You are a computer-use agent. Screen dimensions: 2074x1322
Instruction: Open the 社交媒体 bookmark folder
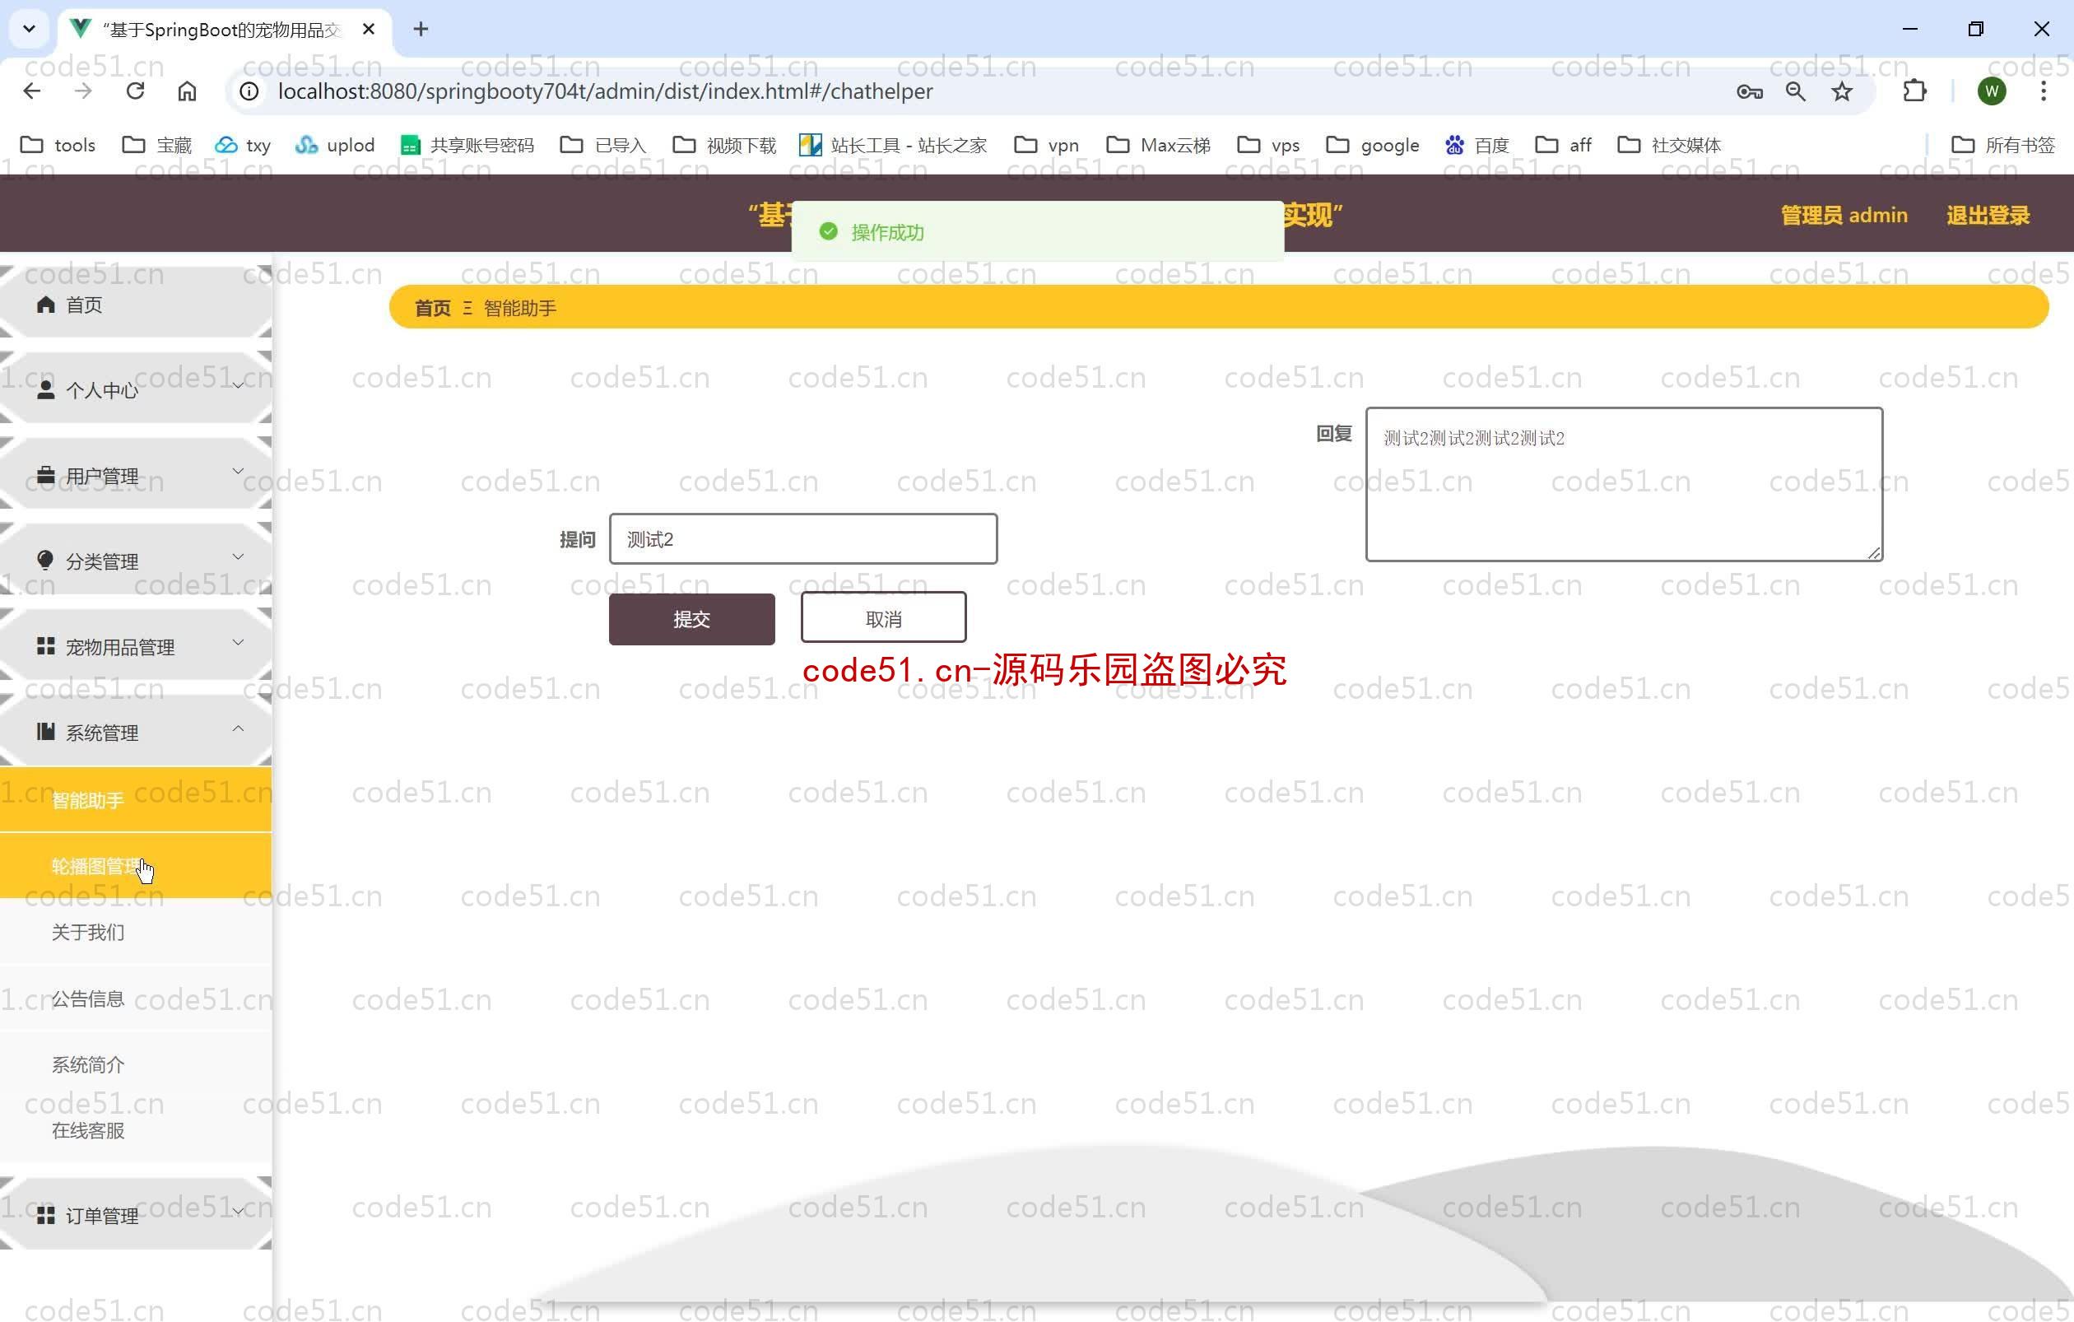tap(1669, 145)
